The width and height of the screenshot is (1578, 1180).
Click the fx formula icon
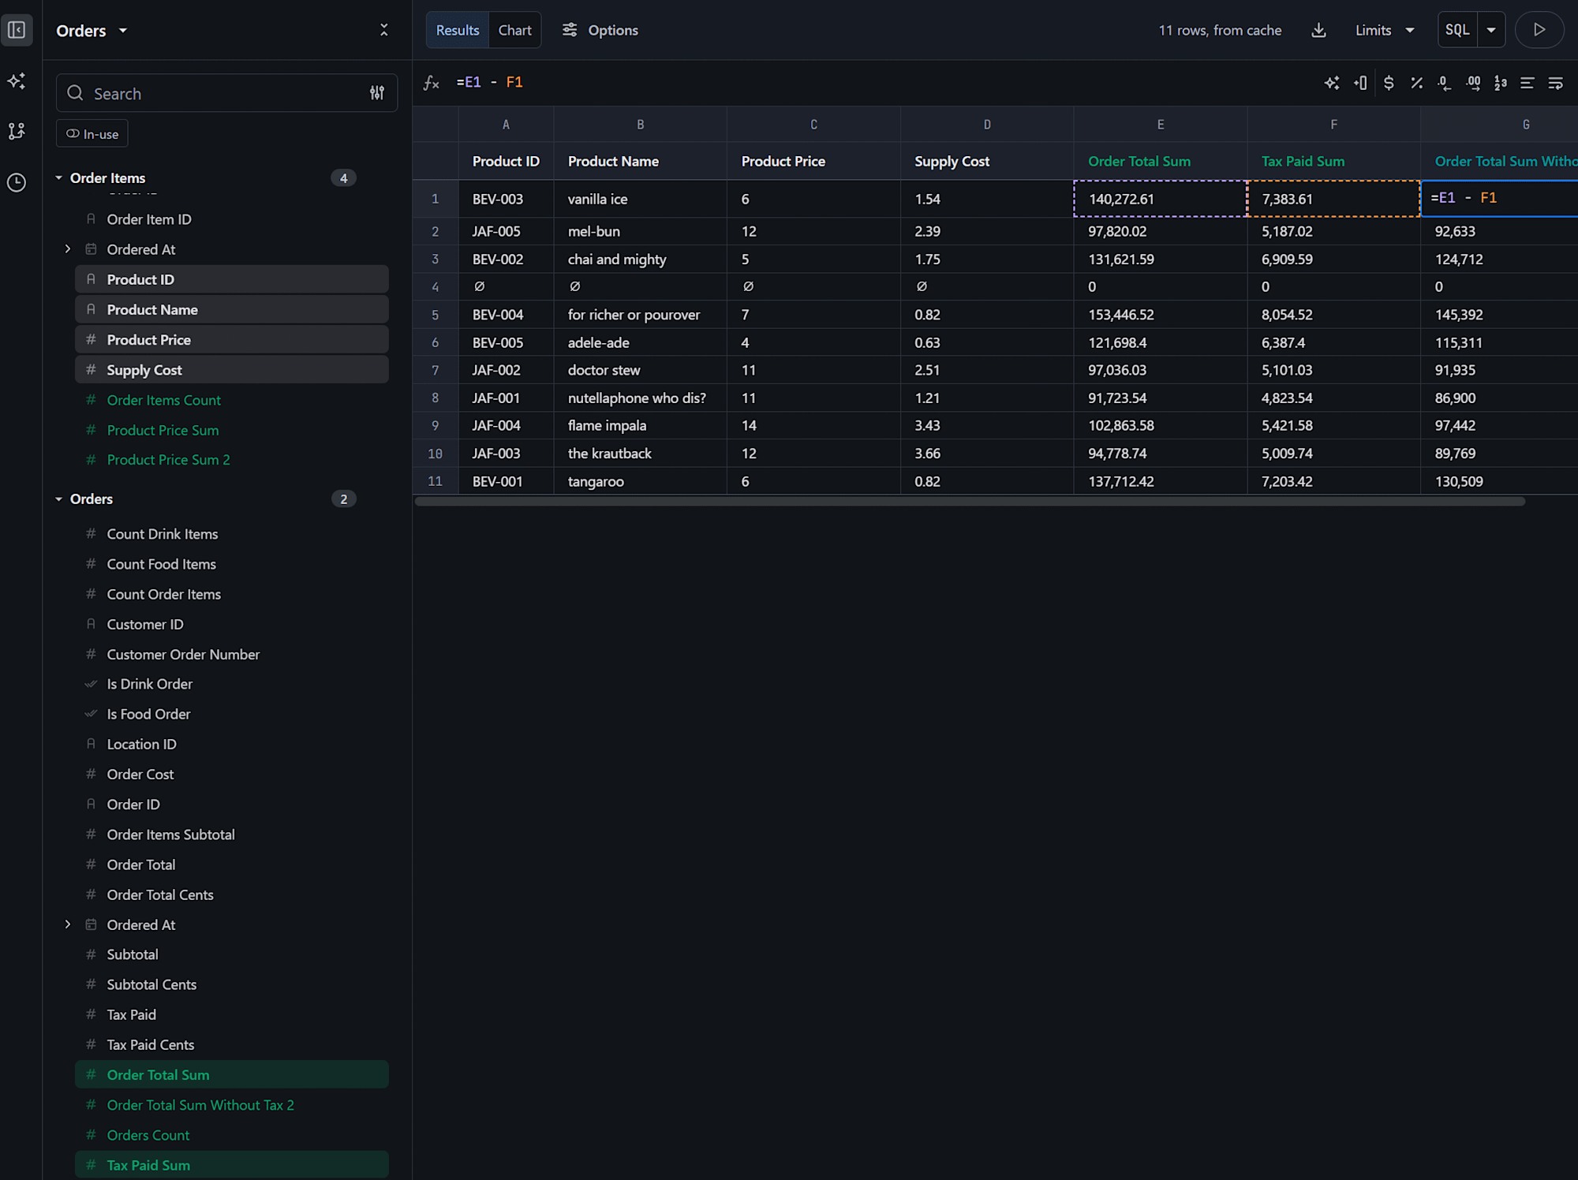click(x=432, y=83)
